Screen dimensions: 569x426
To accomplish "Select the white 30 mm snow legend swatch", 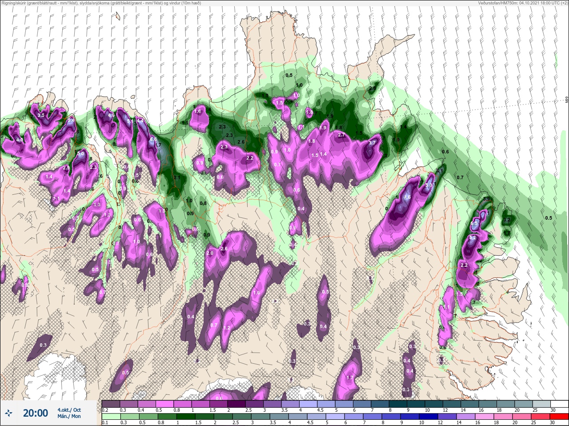I will click(x=559, y=404).
